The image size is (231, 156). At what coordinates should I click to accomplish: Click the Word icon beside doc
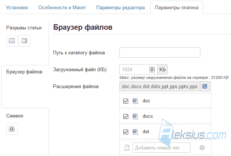135,101
